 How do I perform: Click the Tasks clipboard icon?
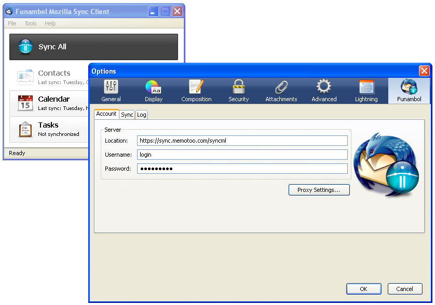point(25,129)
